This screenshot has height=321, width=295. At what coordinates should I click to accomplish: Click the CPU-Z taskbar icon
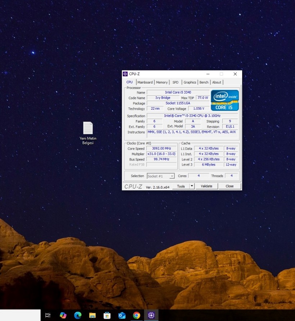click(151, 315)
